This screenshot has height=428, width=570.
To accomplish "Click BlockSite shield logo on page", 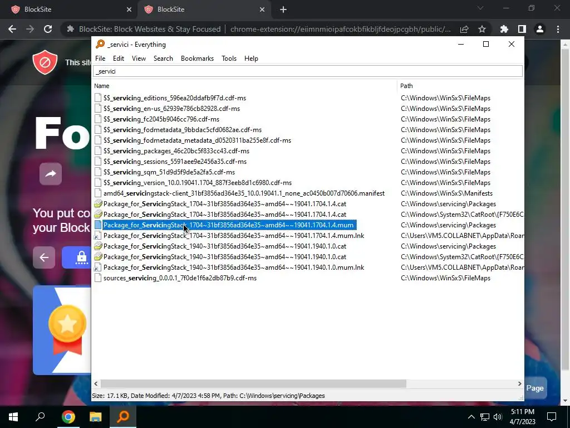I will [45, 62].
